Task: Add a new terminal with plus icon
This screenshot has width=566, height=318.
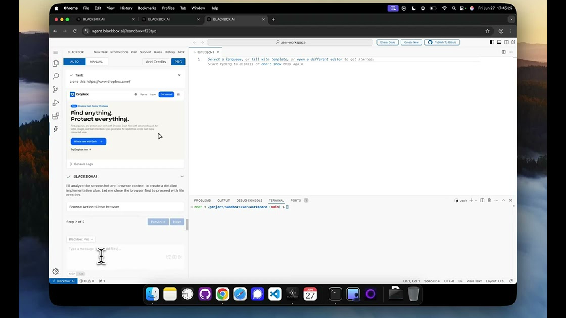Action: (x=471, y=200)
